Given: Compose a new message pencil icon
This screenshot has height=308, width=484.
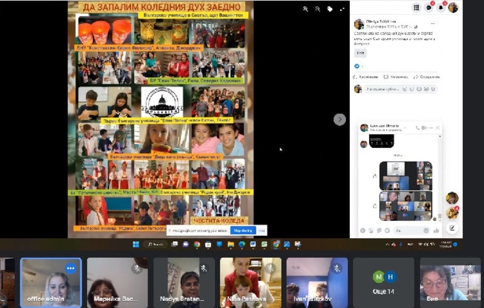Looking at the screenshot, I should [452, 228].
